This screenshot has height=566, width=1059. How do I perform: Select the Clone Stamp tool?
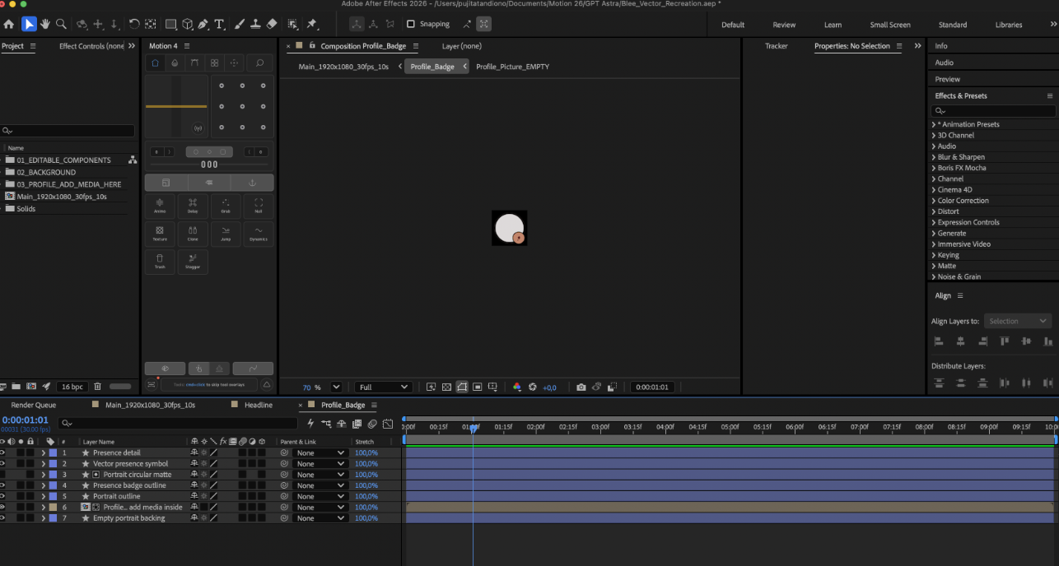click(x=256, y=24)
